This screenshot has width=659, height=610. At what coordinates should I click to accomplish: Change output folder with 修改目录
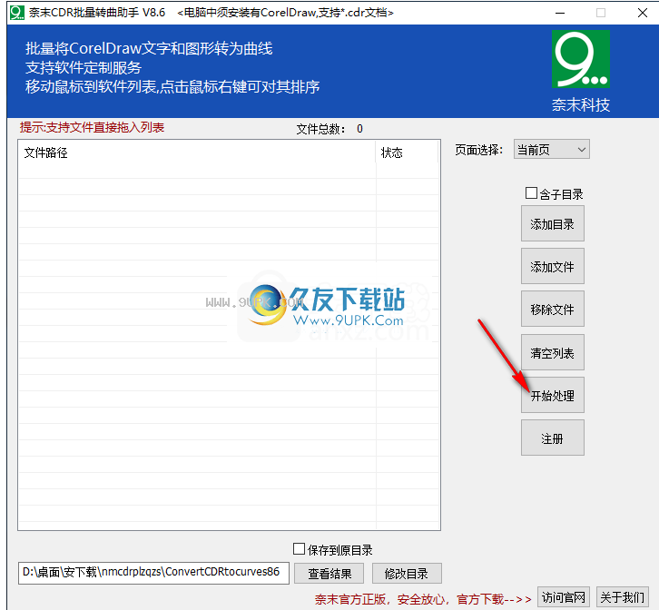click(407, 574)
